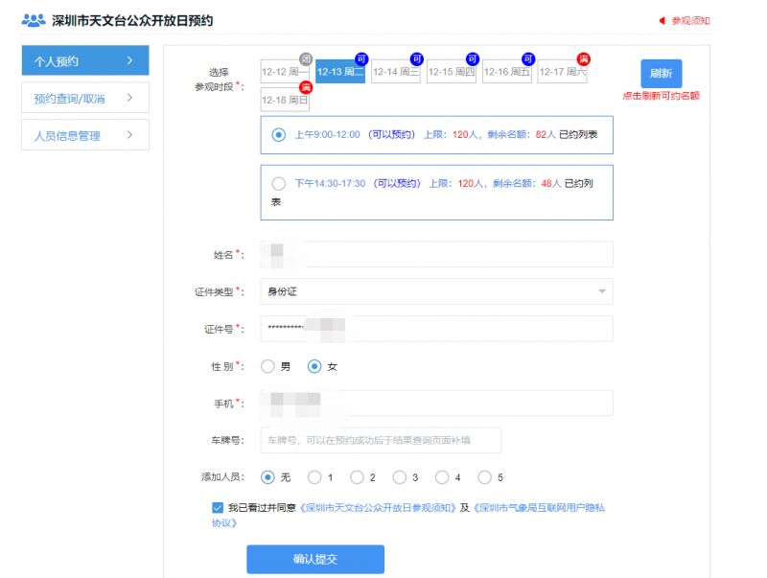The width and height of the screenshot is (767, 578).
Task: Select 男 for gender
Action: click(268, 366)
